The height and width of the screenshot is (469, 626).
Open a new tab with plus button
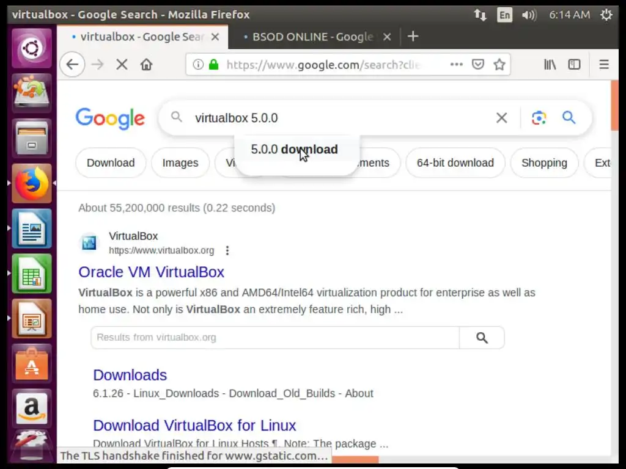coord(413,37)
